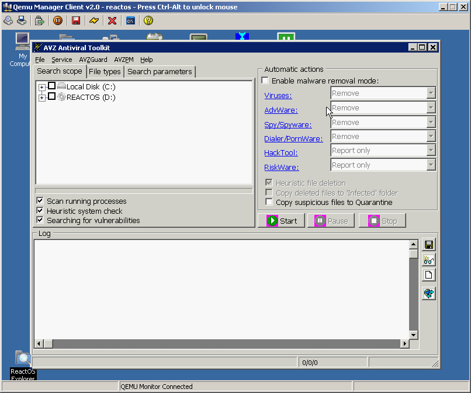
Task: Click the blank page icon to clear log
Action: [x=428, y=275]
